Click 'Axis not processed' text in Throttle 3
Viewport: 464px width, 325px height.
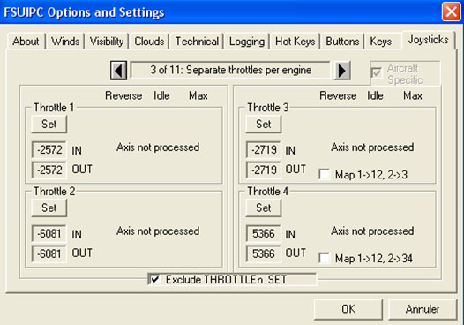372,147
